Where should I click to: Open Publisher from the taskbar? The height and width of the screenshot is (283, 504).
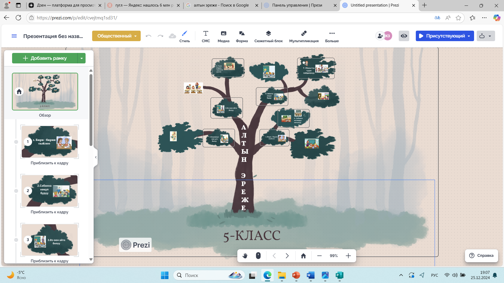pyautogui.click(x=339, y=275)
